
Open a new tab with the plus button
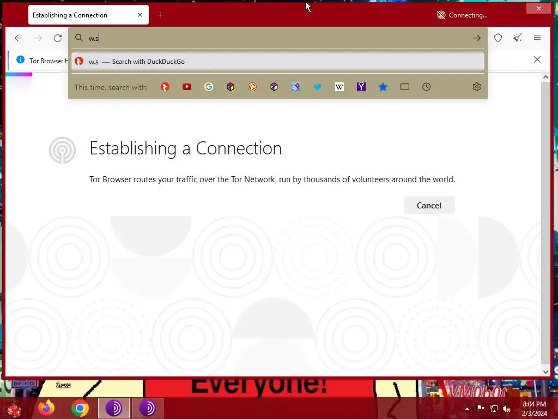[161, 15]
